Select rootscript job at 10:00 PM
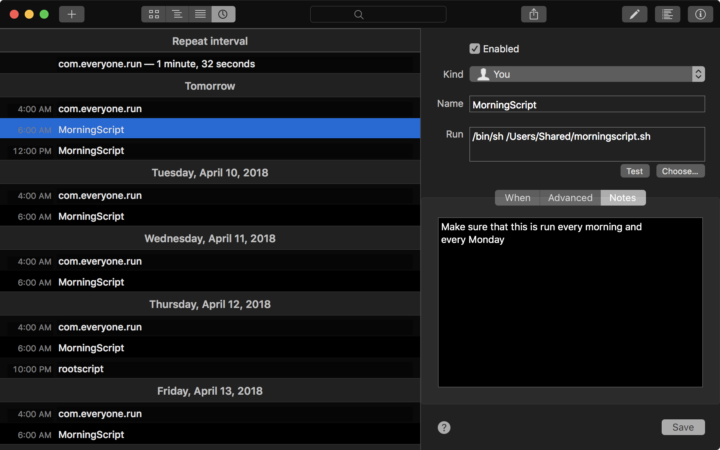This screenshot has width=720, height=450. pyautogui.click(x=81, y=369)
